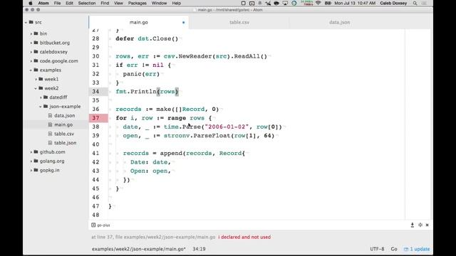Viewport: 456px width, 256px height.
Task: Click 'fmt.Println(rows)' code line
Action: click(147, 92)
